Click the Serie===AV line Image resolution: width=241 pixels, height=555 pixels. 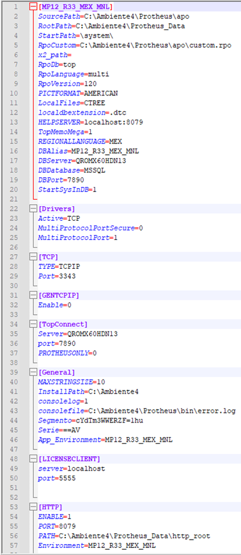tap(59, 430)
